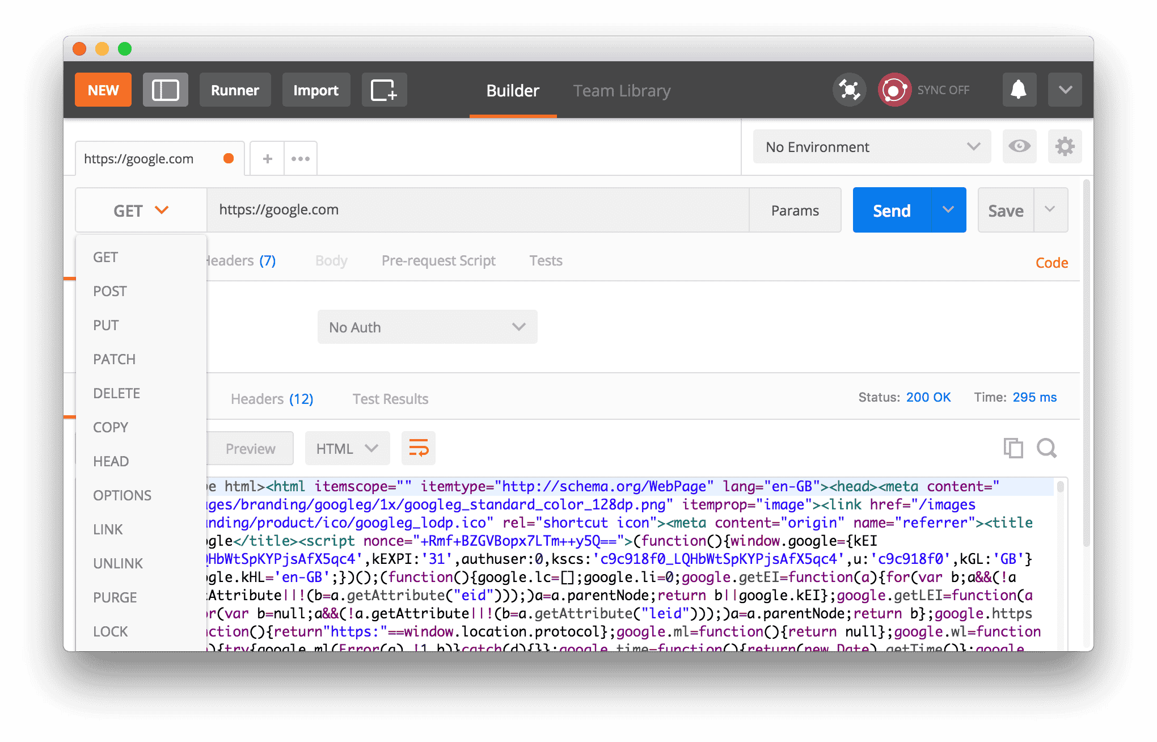Viewport: 1157px width, 742px height.
Task: Click the interceptor satellite icon
Action: click(849, 90)
